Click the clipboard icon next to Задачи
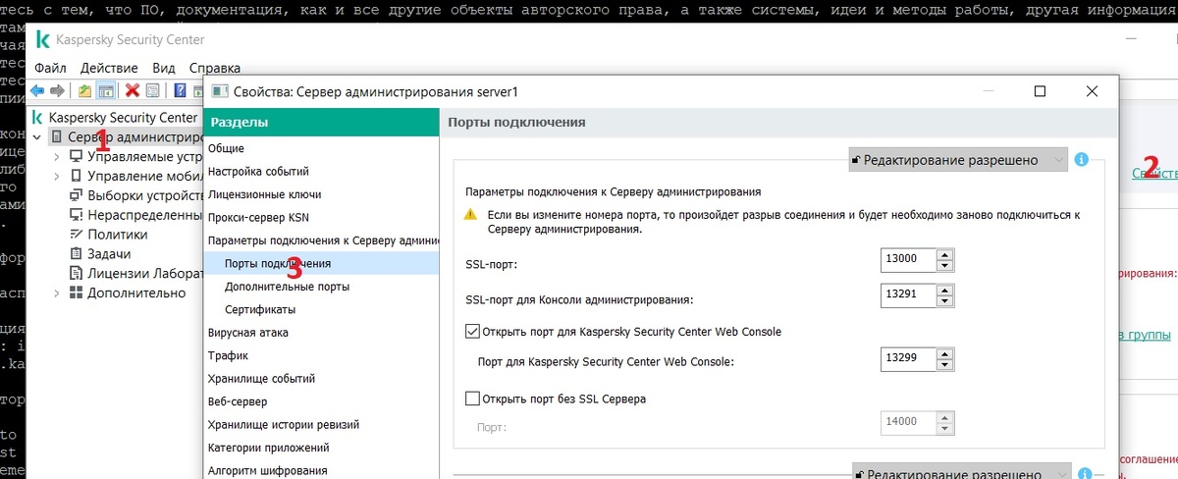This screenshot has height=479, width=1178. click(76, 253)
